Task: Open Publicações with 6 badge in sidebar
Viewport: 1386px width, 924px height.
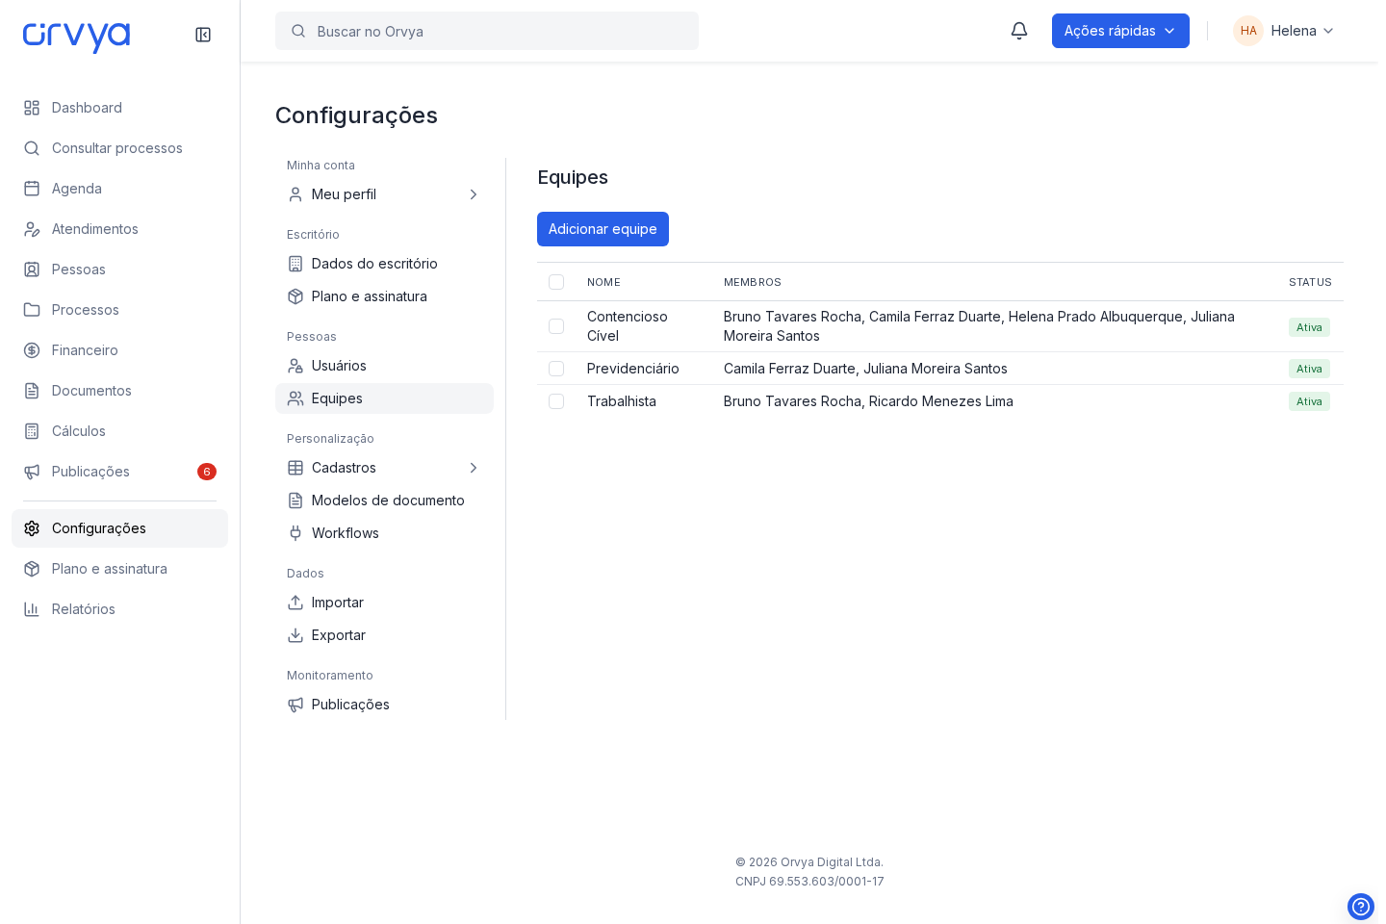Action: 119,472
